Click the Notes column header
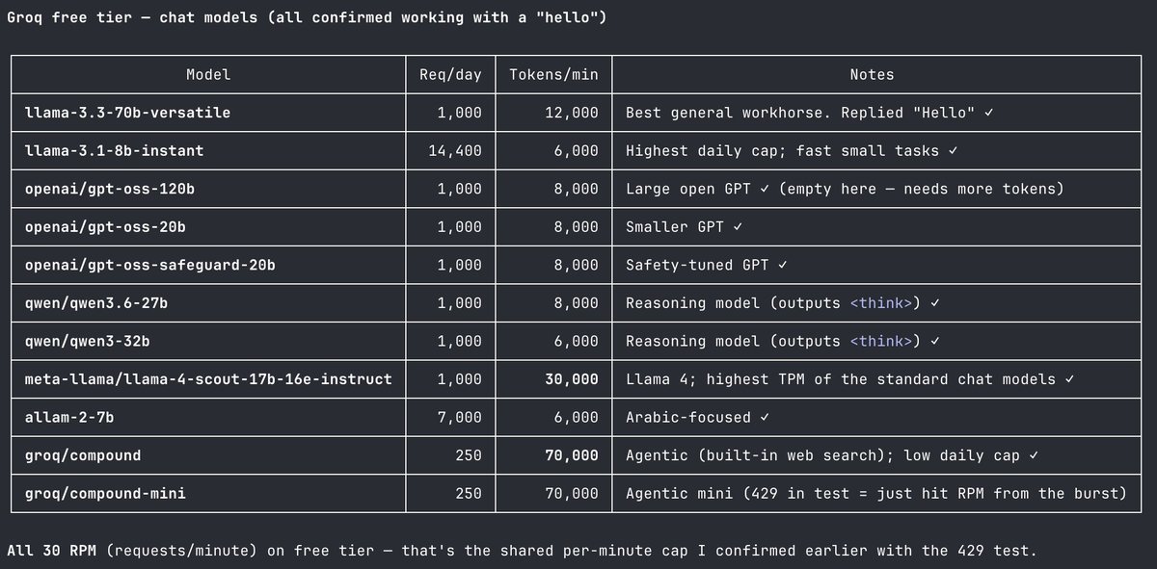1157x569 pixels. click(872, 74)
